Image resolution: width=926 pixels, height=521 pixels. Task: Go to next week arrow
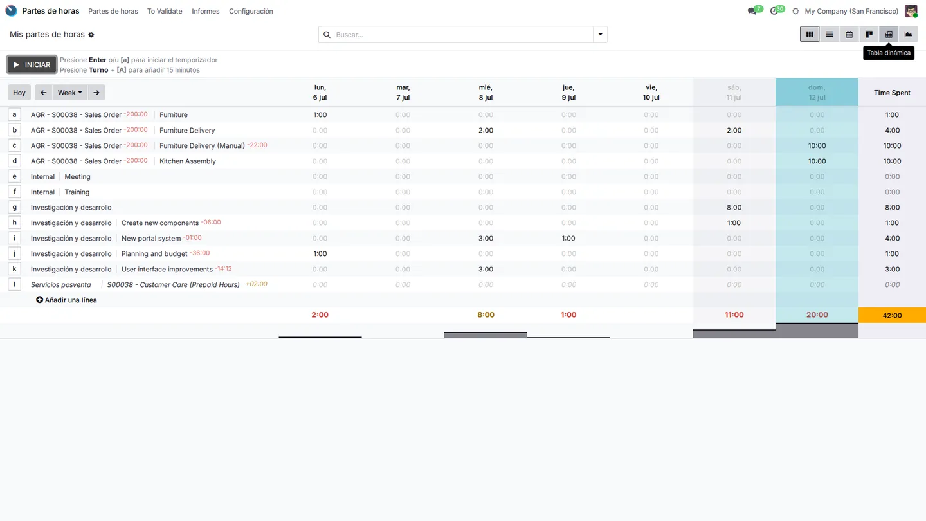(96, 93)
